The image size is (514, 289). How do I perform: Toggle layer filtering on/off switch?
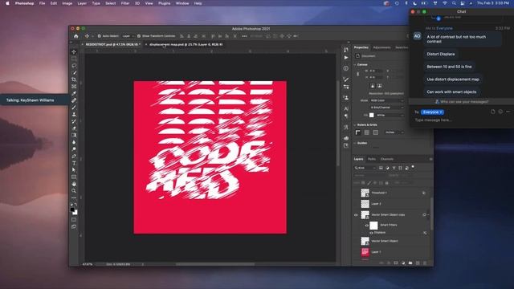(x=413, y=167)
